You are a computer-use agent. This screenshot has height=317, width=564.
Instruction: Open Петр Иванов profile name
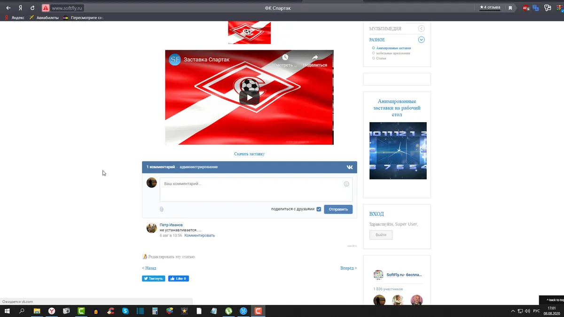pyautogui.click(x=171, y=225)
